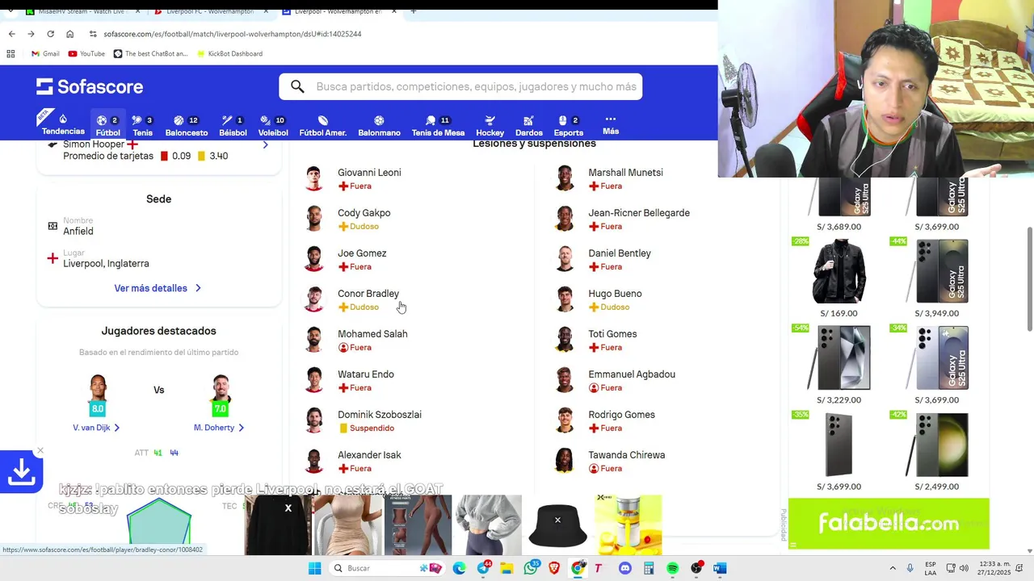Open the KickBot Dashboard bookmark
This screenshot has width=1034, height=581.
(229, 53)
